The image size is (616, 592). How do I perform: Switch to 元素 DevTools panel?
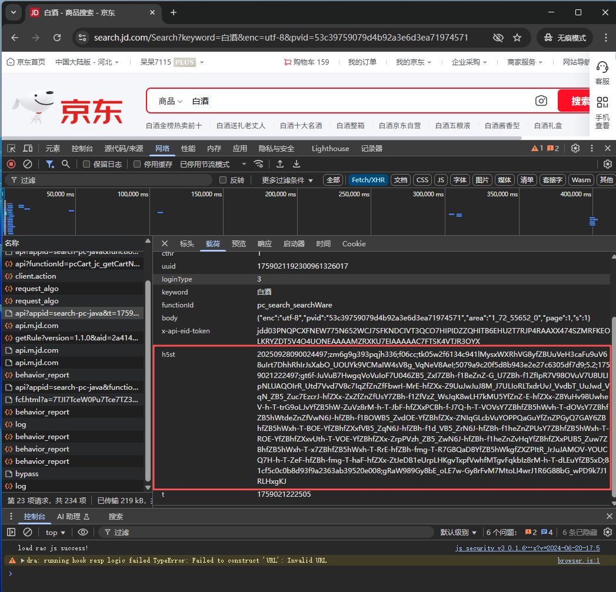click(52, 148)
